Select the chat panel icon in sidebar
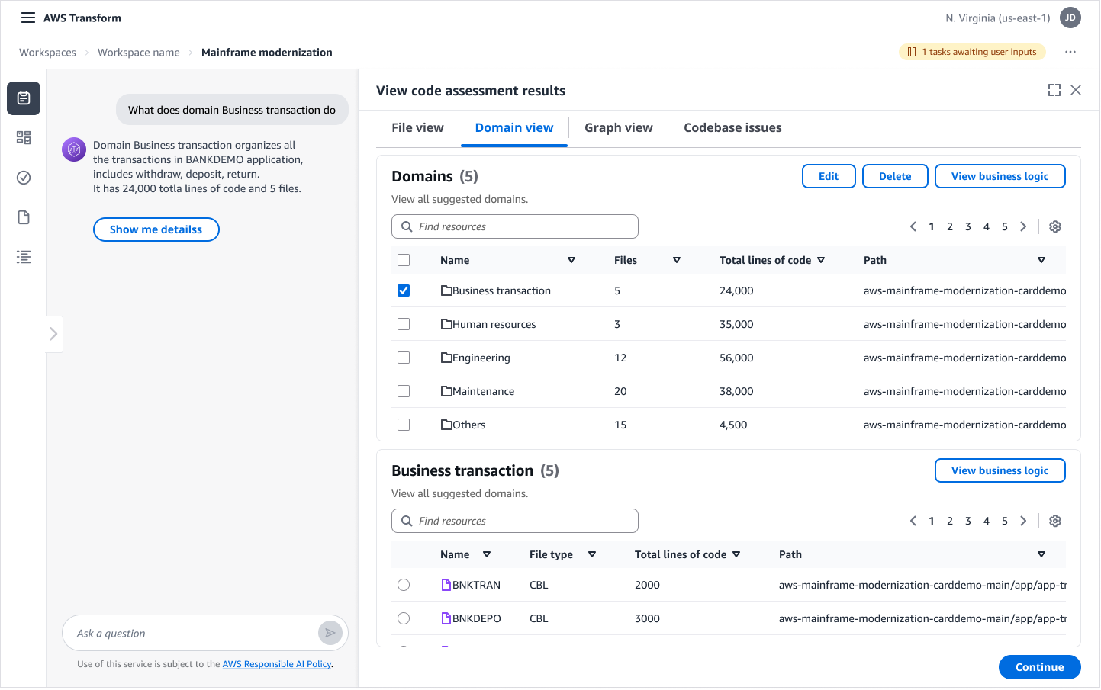Image resolution: width=1101 pixels, height=690 pixels. point(24,98)
